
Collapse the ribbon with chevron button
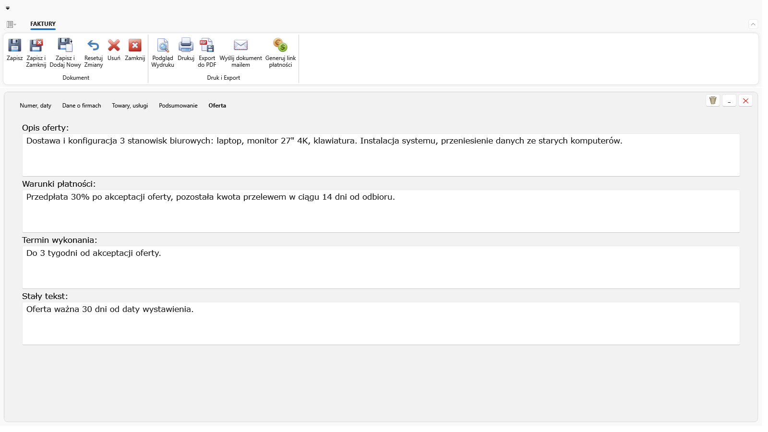[x=753, y=24]
